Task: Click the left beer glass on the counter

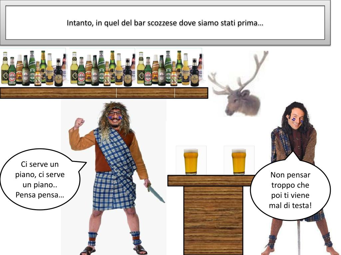Action: 191,161
